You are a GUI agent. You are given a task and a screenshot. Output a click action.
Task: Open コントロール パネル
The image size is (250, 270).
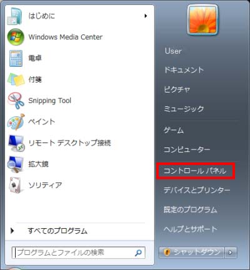196,171
